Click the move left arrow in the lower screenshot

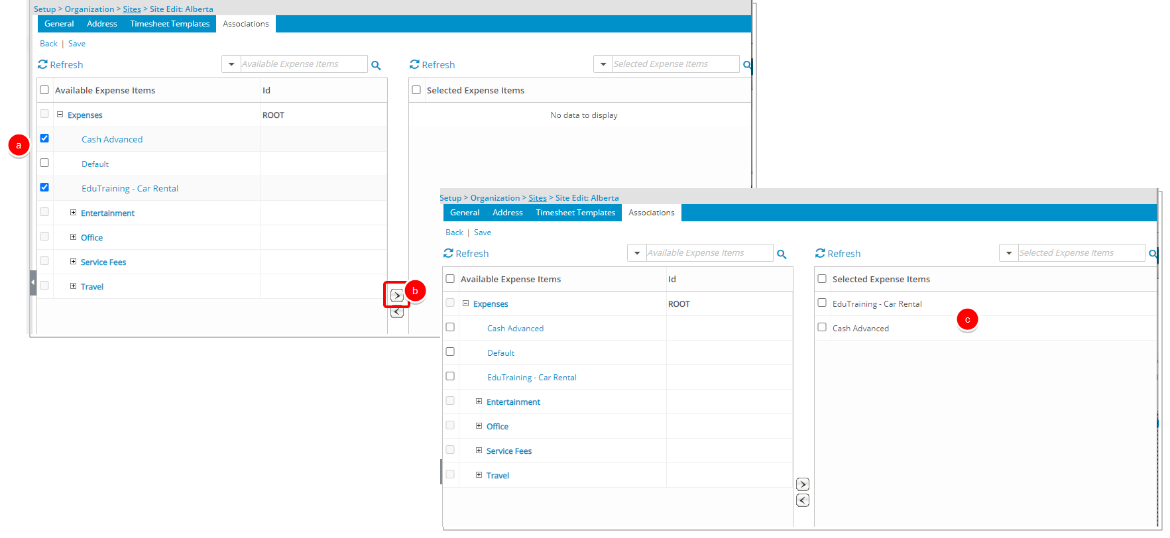pos(802,500)
